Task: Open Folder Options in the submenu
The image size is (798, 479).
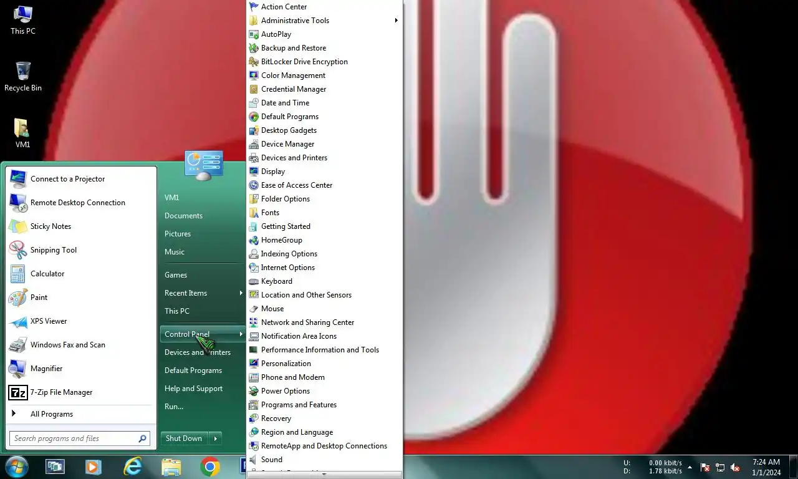Action: pyautogui.click(x=324, y=199)
